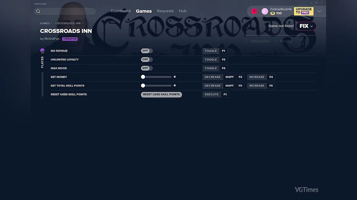
Task: Open the FellowBoat46 avatar icon
Action: [x=265, y=11]
